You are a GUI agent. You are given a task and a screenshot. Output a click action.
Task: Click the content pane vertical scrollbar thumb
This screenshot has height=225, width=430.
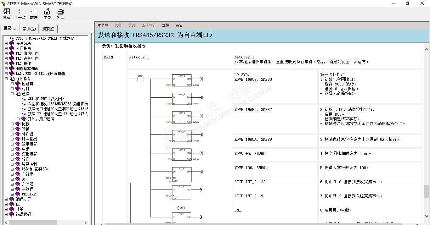427,191
